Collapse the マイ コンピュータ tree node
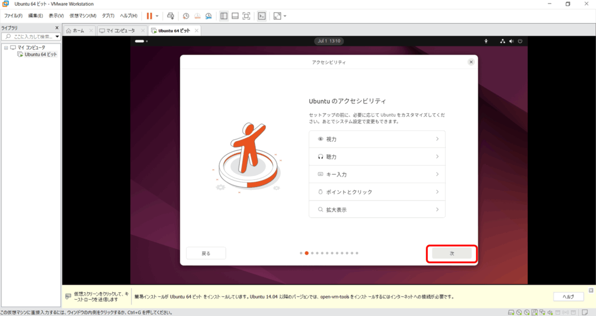This screenshot has width=596, height=316. point(6,48)
